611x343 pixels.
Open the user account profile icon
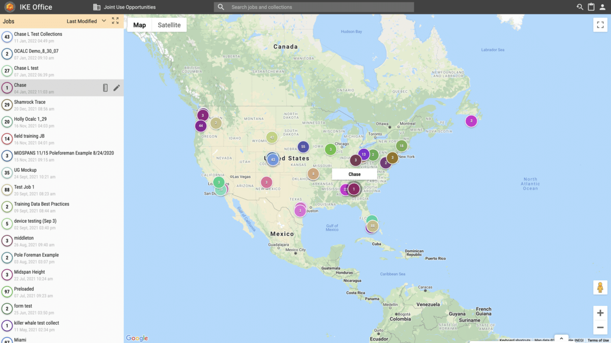(602, 7)
